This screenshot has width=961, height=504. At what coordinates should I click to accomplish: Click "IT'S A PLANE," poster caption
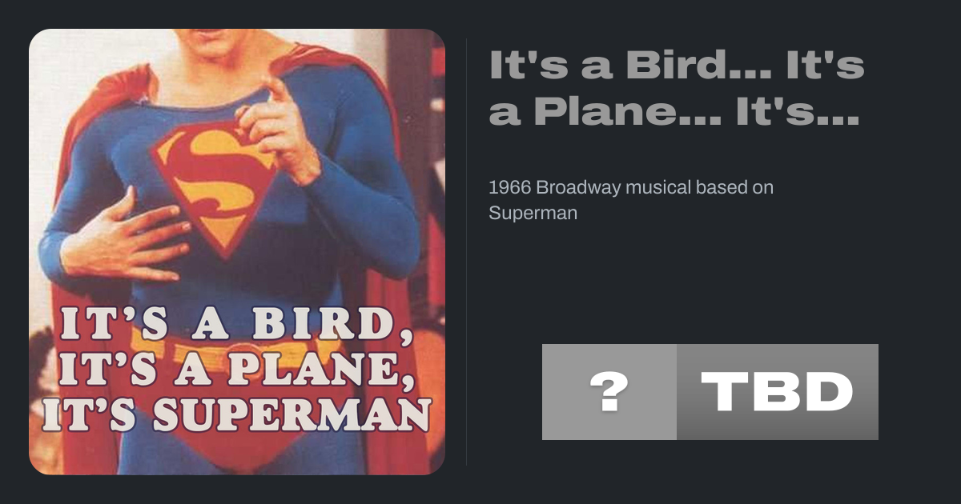coord(234,370)
